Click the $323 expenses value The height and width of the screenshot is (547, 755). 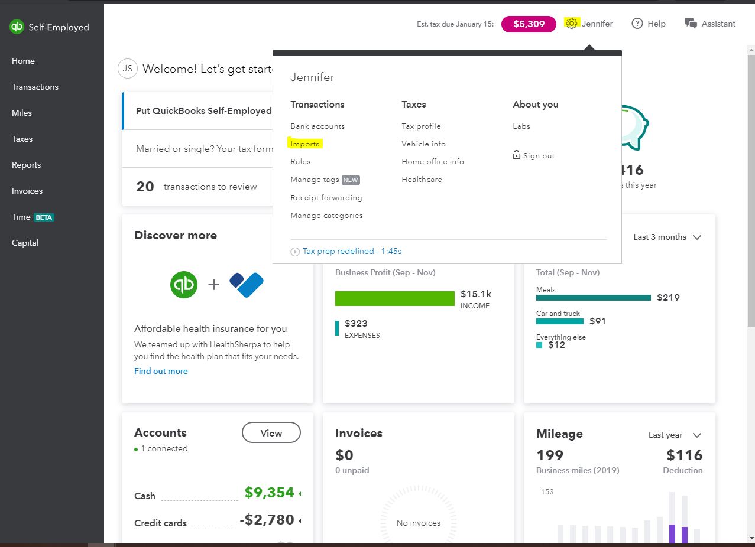point(356,323)
